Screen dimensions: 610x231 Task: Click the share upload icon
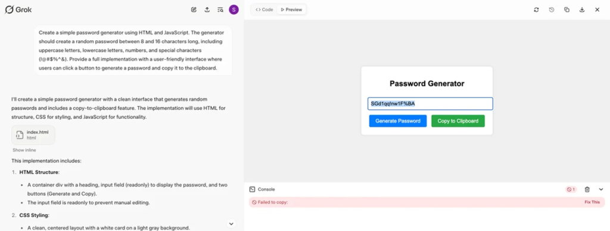207,10
